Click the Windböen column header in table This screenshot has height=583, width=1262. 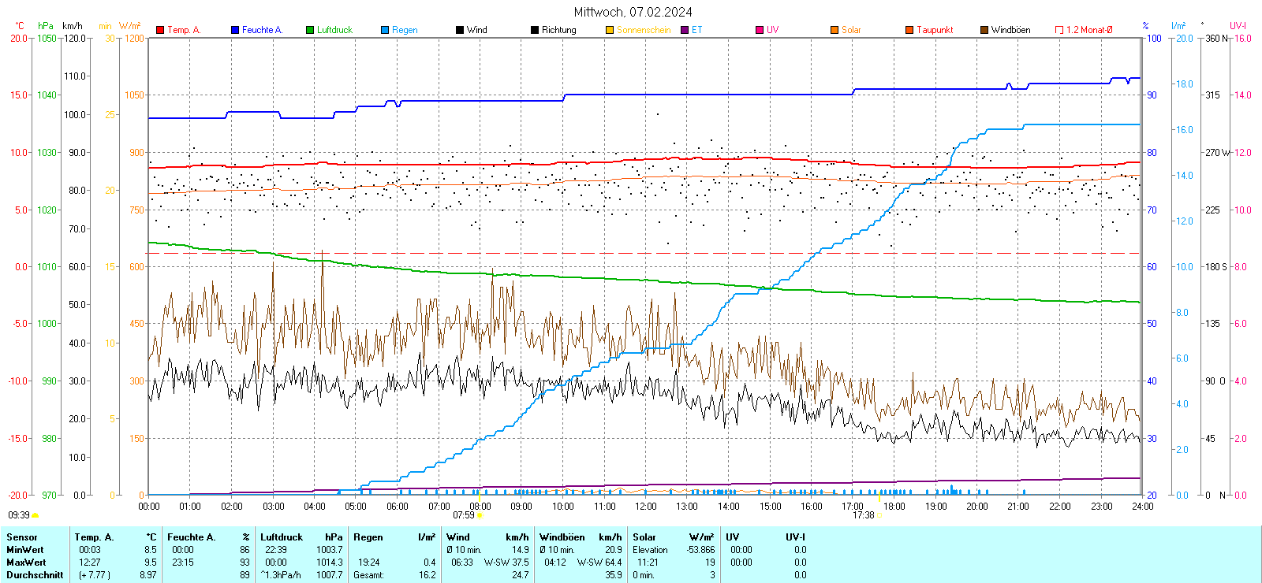pos(562,537)
